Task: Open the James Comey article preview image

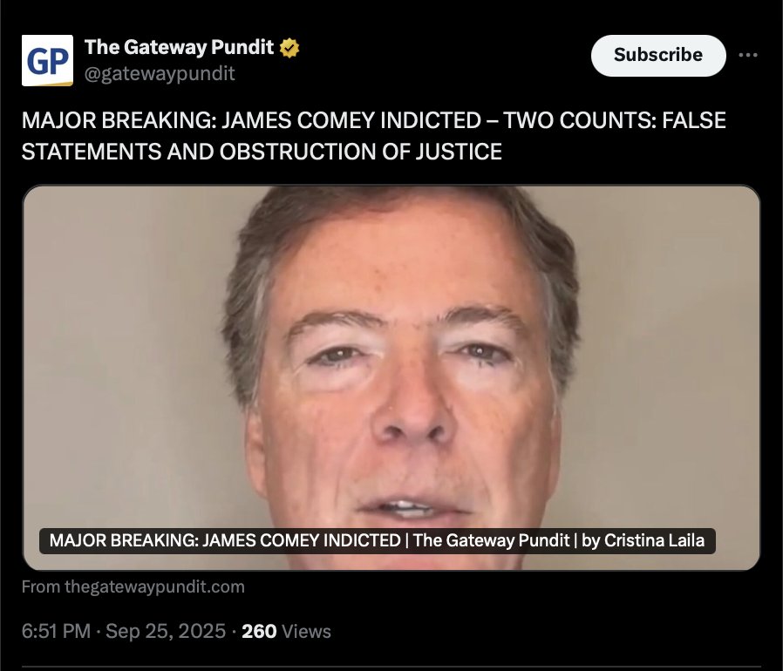Action: [391, 377]
